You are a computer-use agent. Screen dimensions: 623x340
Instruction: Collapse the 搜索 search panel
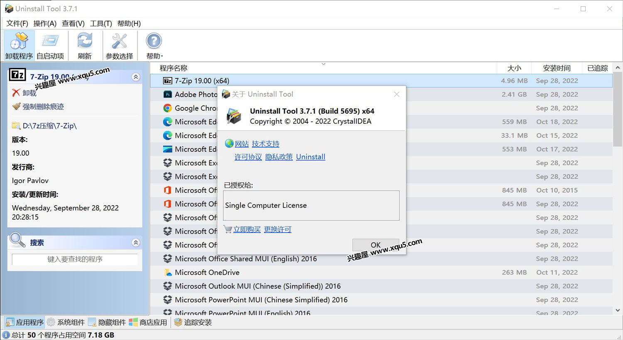(136, 243)
